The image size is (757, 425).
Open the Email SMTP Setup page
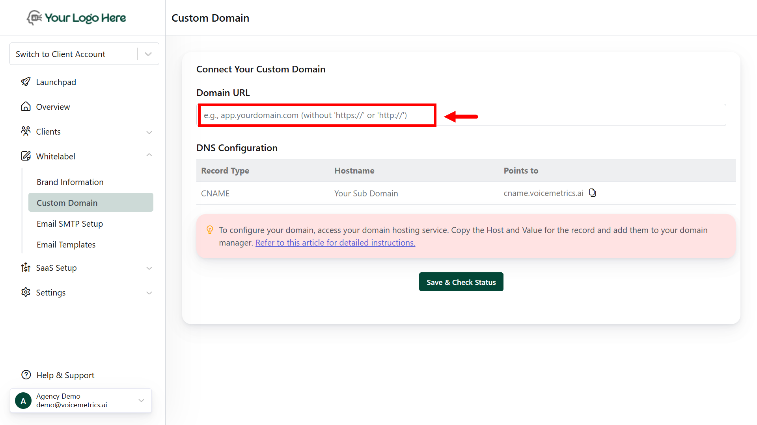(x=69, y=224)
